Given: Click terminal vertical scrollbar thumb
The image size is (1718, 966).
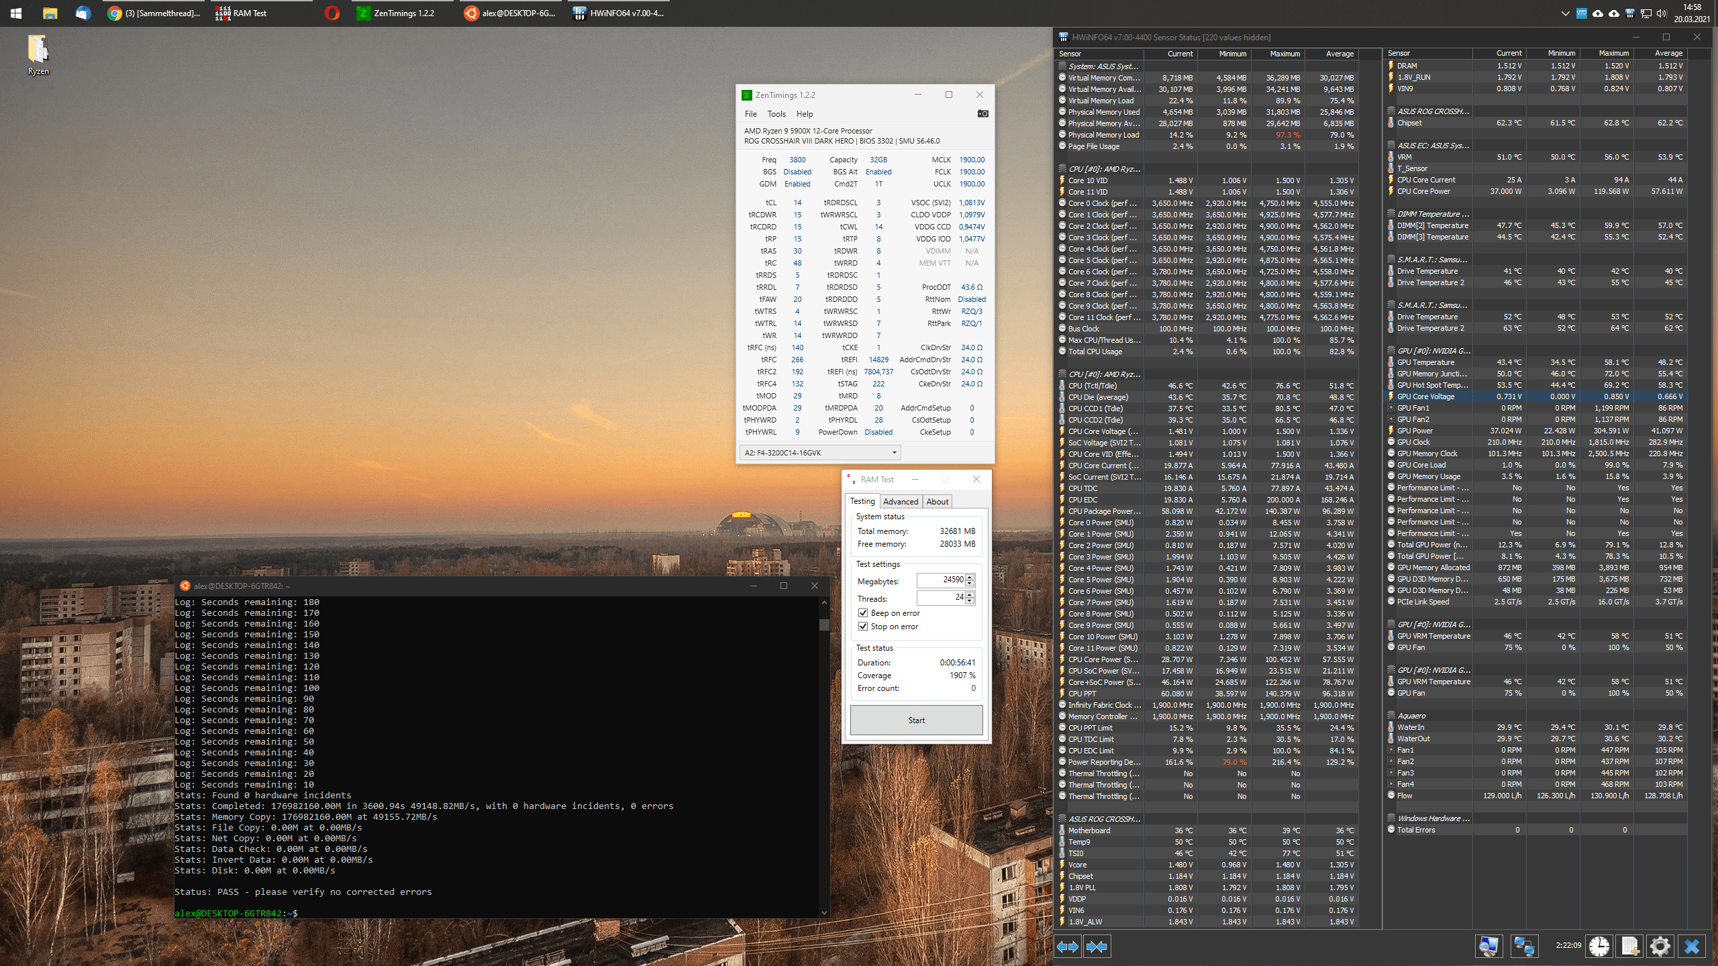Looking at the screenshot, I should (824, 625).
